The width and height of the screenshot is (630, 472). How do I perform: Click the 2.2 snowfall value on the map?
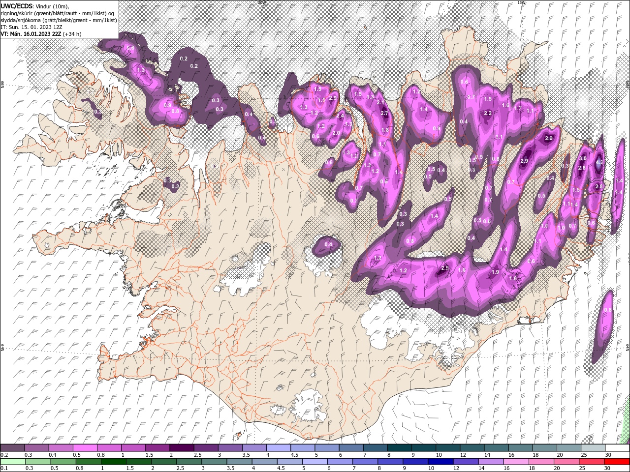tap(488, 113)
